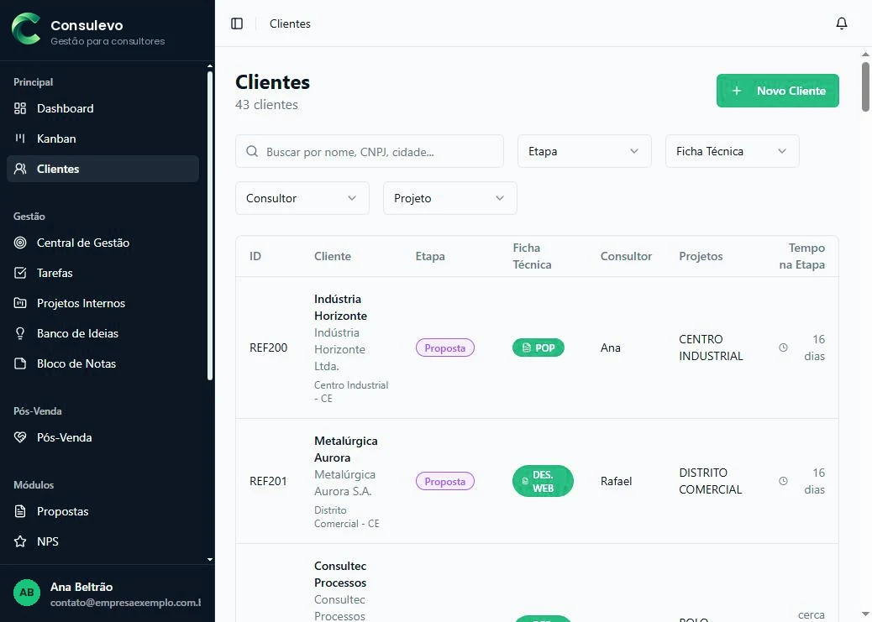Go to Dashboard in sidebar
872x622 pixels.
[102, 108]
